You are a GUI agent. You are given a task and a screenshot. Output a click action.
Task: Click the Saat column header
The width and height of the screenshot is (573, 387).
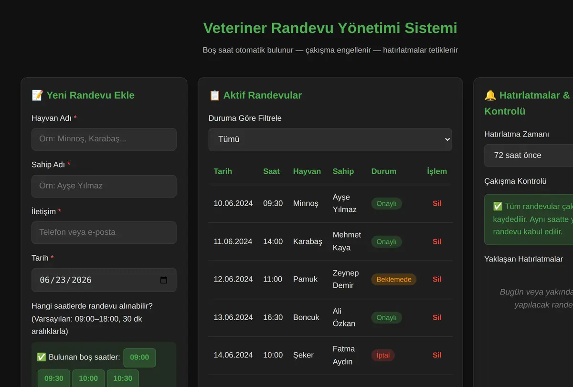point(272,171)
